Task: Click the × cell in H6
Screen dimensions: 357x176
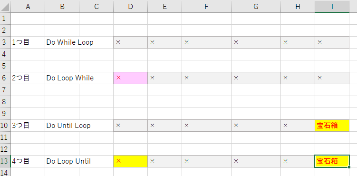Action: [x=298, y=78]
